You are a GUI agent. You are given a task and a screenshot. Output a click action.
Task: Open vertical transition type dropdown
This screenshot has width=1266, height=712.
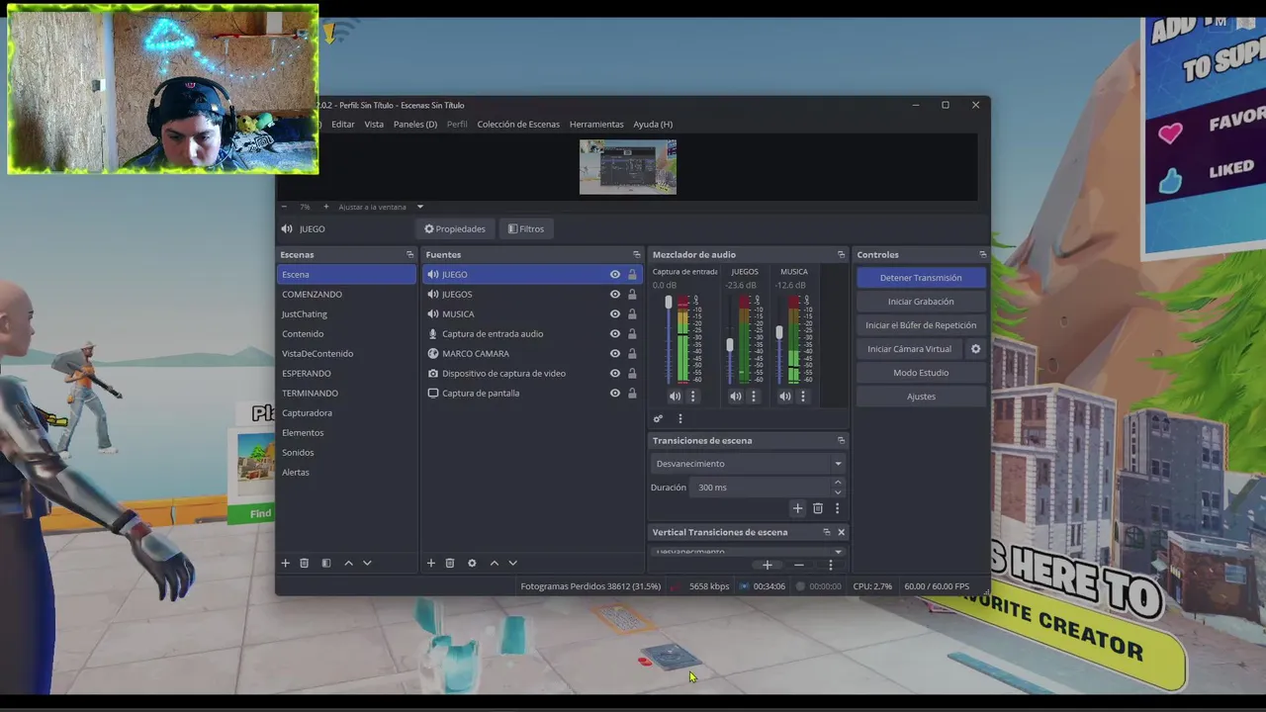(748, 552)
